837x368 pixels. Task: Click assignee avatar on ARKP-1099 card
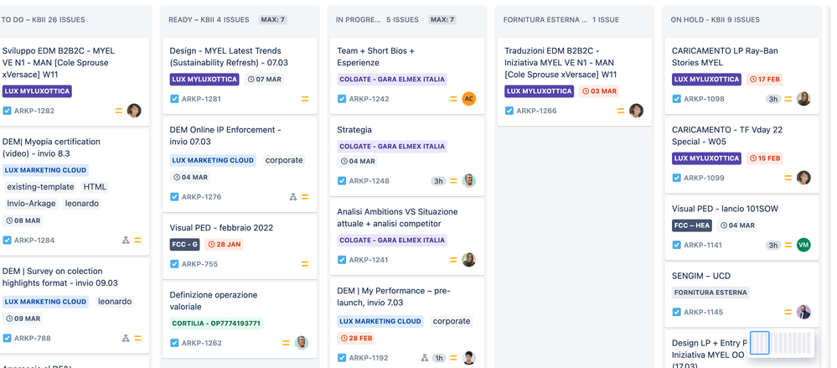point(803,178)
